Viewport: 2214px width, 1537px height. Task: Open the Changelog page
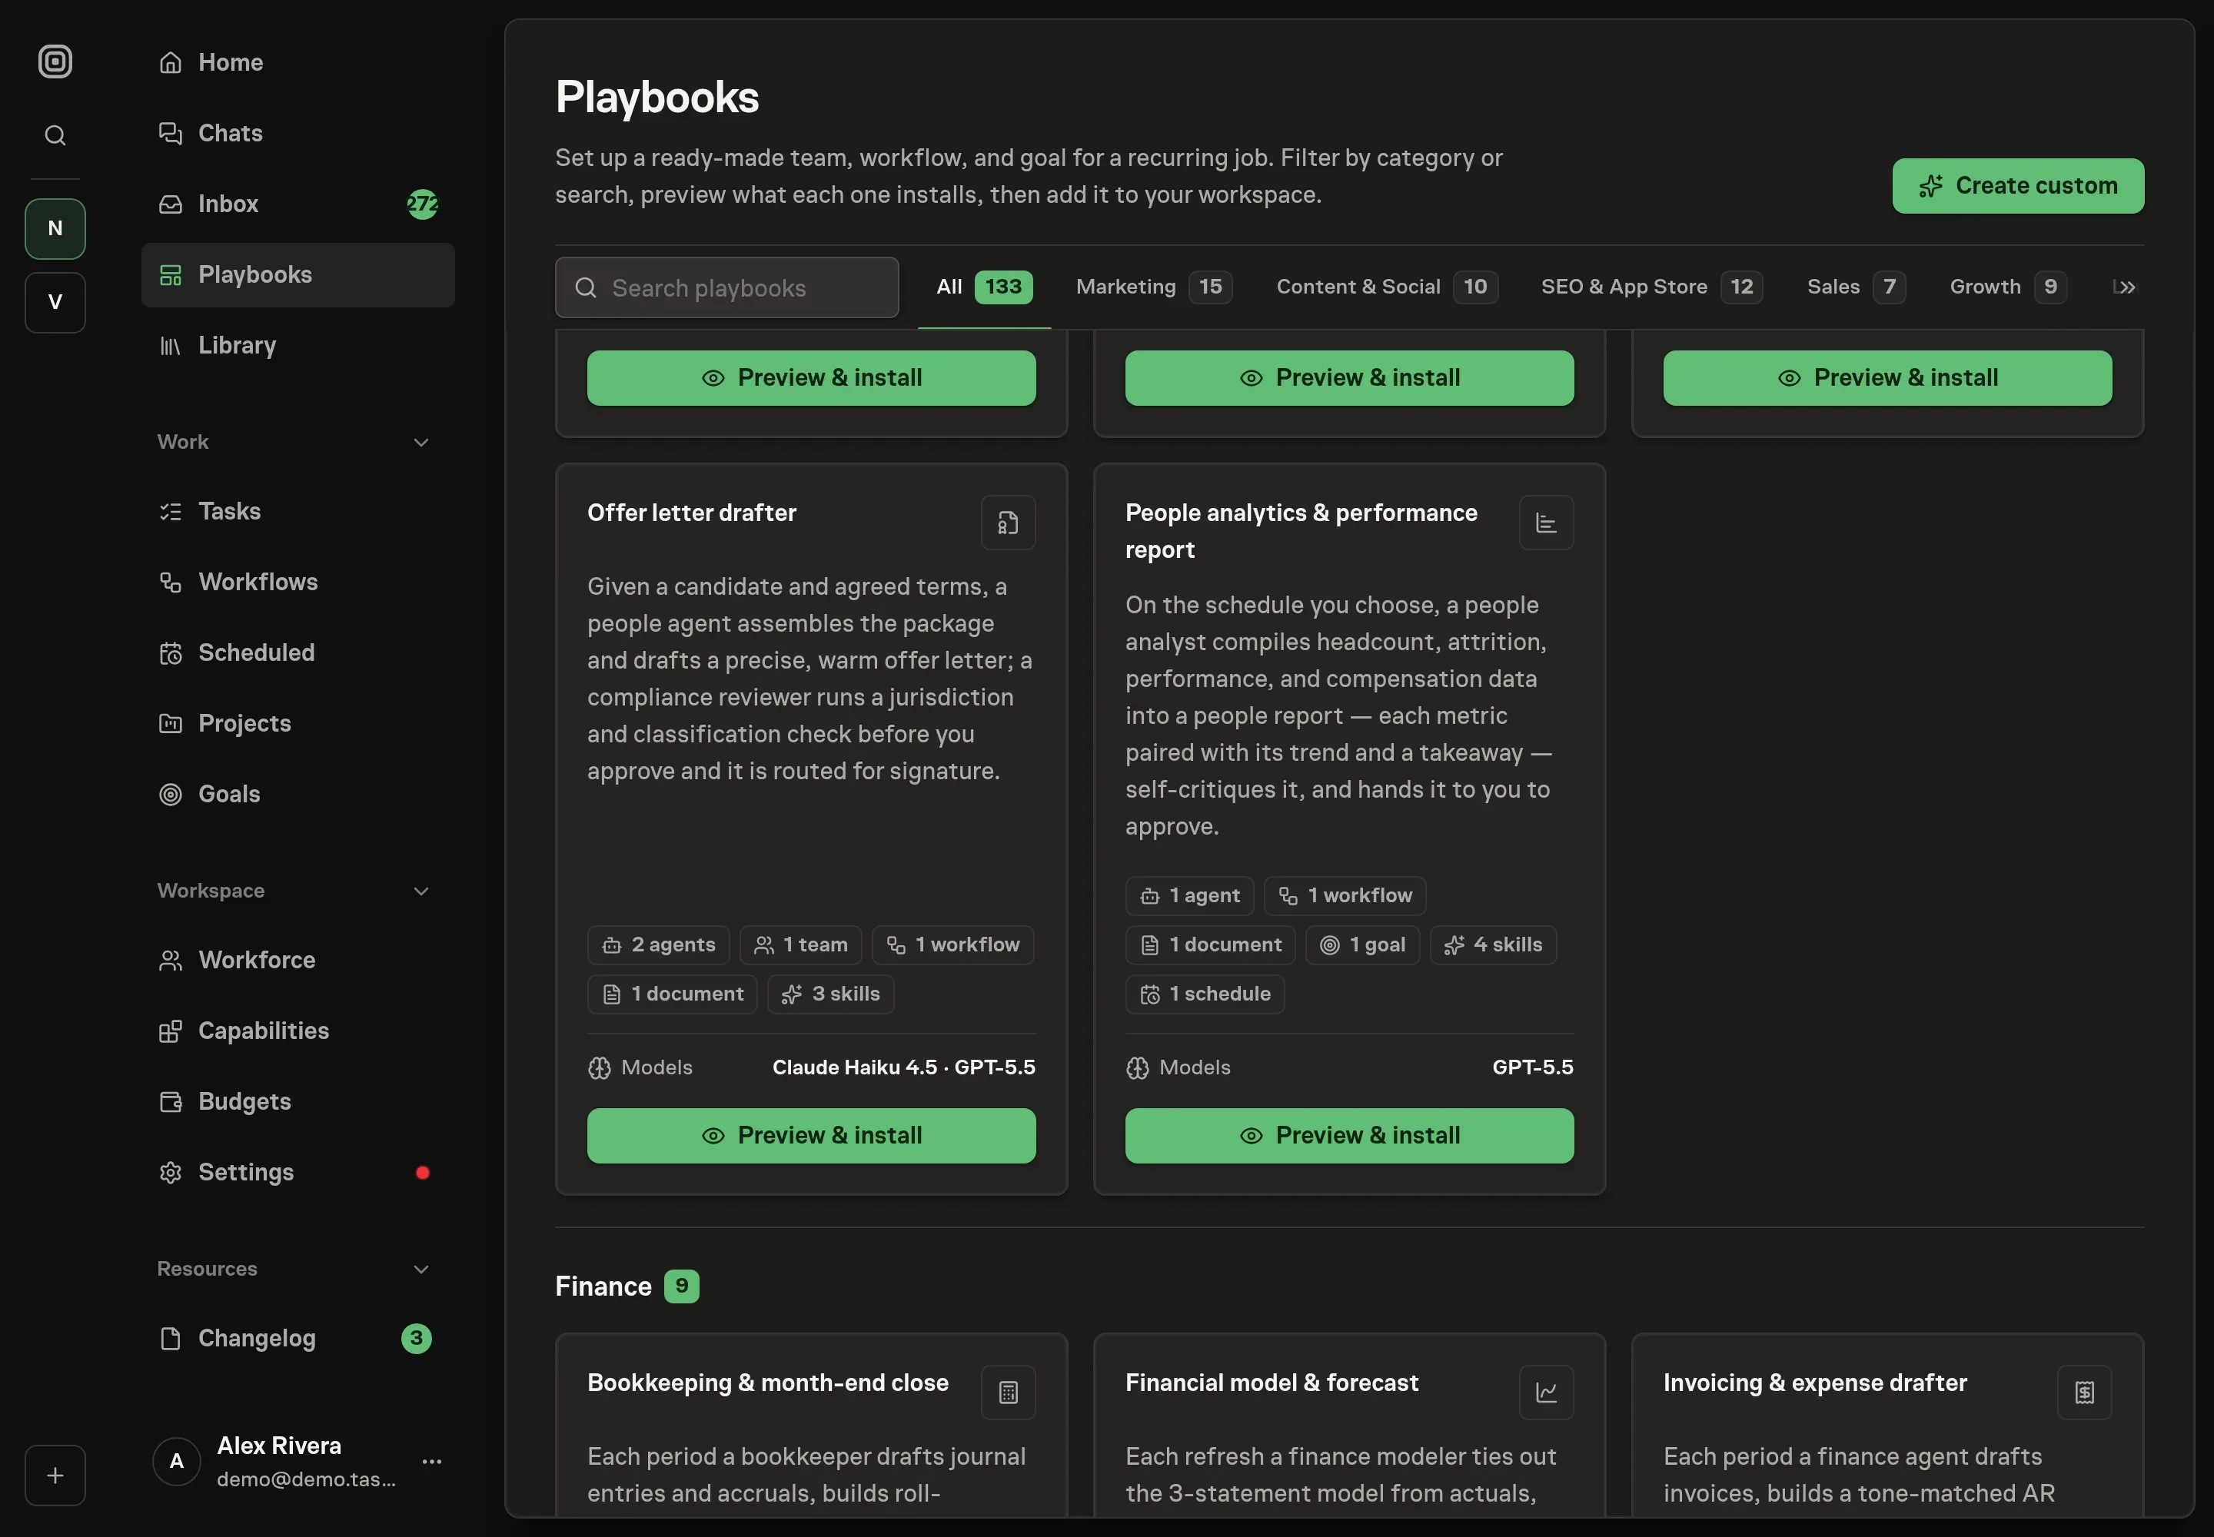point(298,1338)
